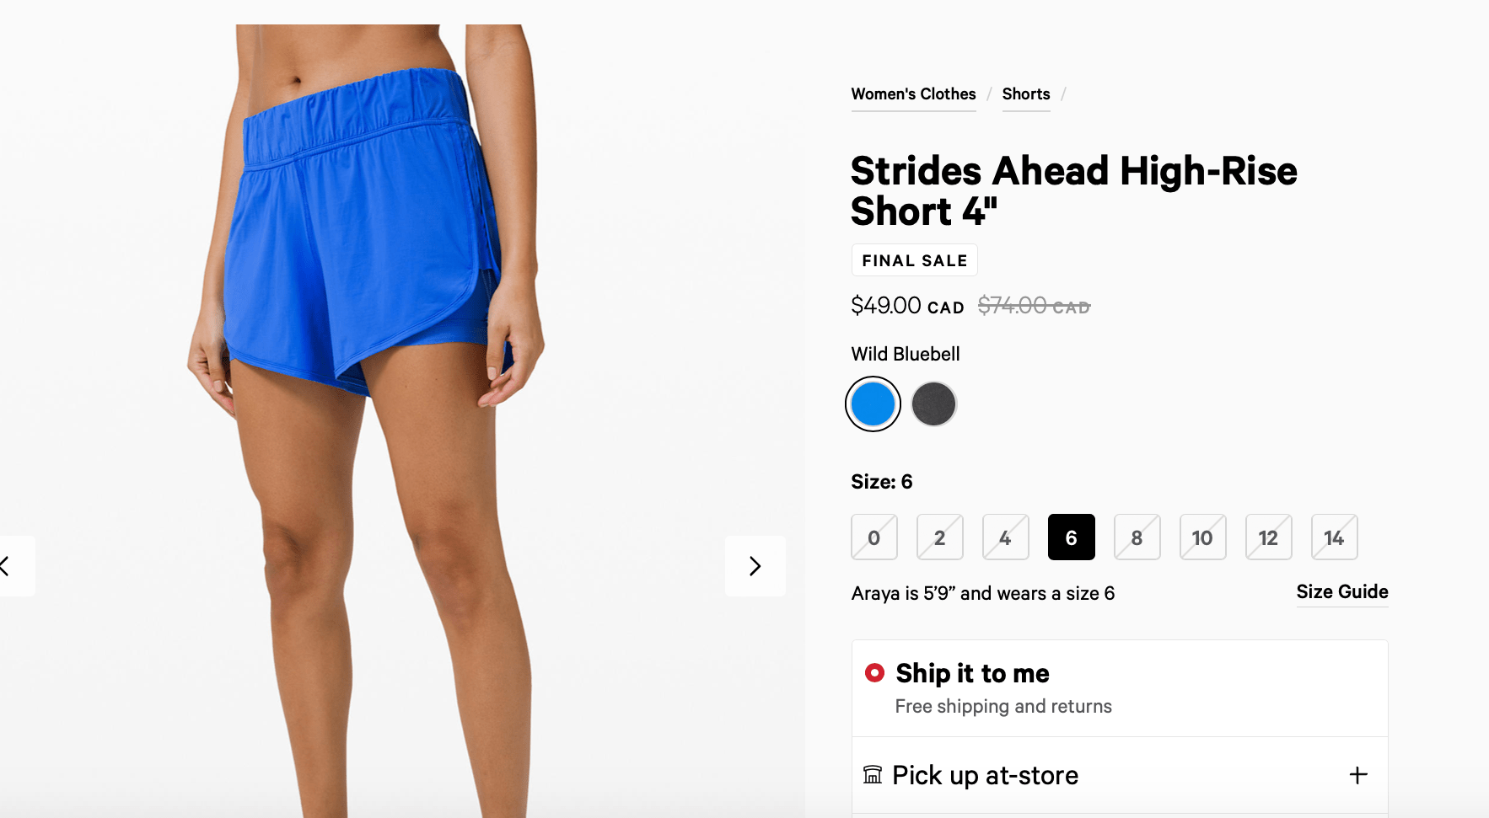Image resolution: width=1489 pixels, height=818 pixels.
Task: Select the Ship it to me radio button
Action: (874, 672)
